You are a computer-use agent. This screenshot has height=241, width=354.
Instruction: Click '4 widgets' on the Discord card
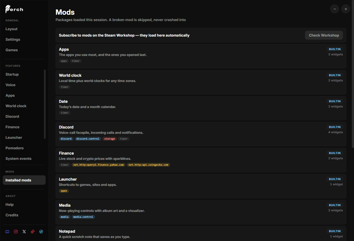(335, 132)
